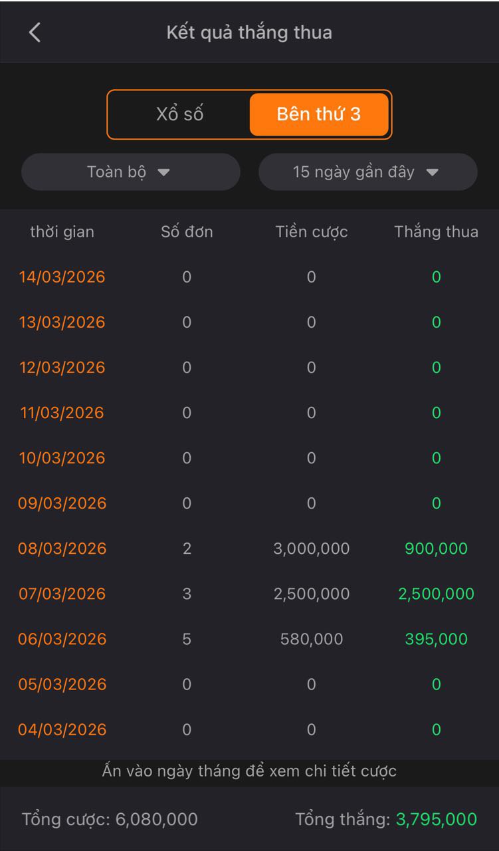View bet details for 12/03/2026
This screenshot has height=851, width=499.
point(62,368)
